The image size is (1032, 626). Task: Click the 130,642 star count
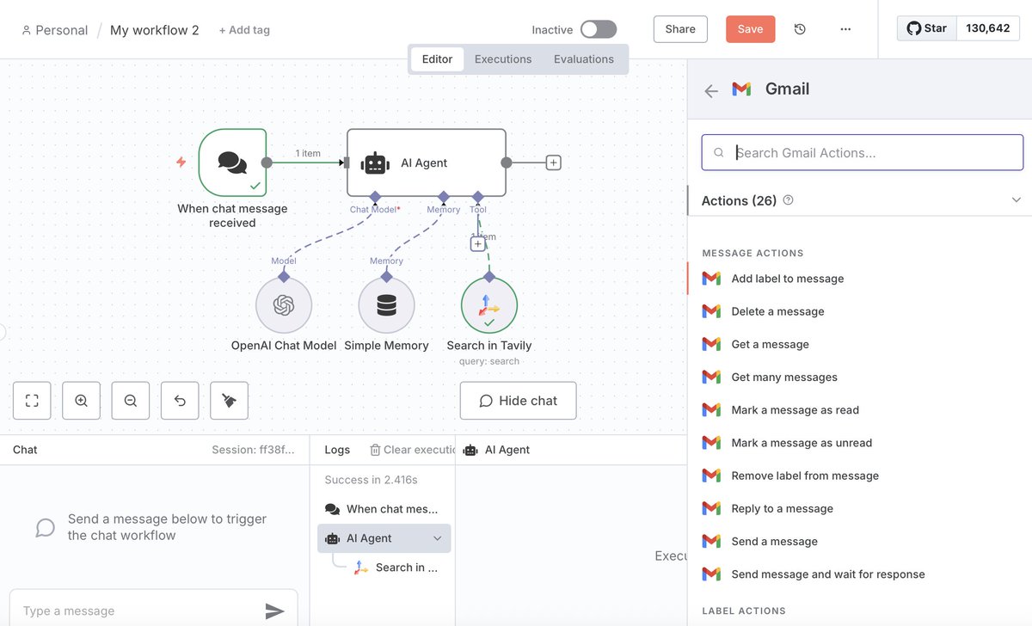[x=988, y=28]
